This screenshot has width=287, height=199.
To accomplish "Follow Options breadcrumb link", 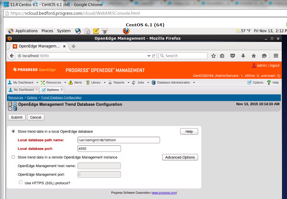I will tap(32, 97).
